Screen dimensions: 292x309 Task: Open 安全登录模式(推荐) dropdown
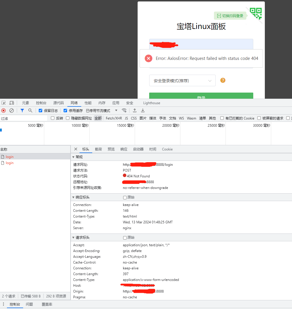182,80
